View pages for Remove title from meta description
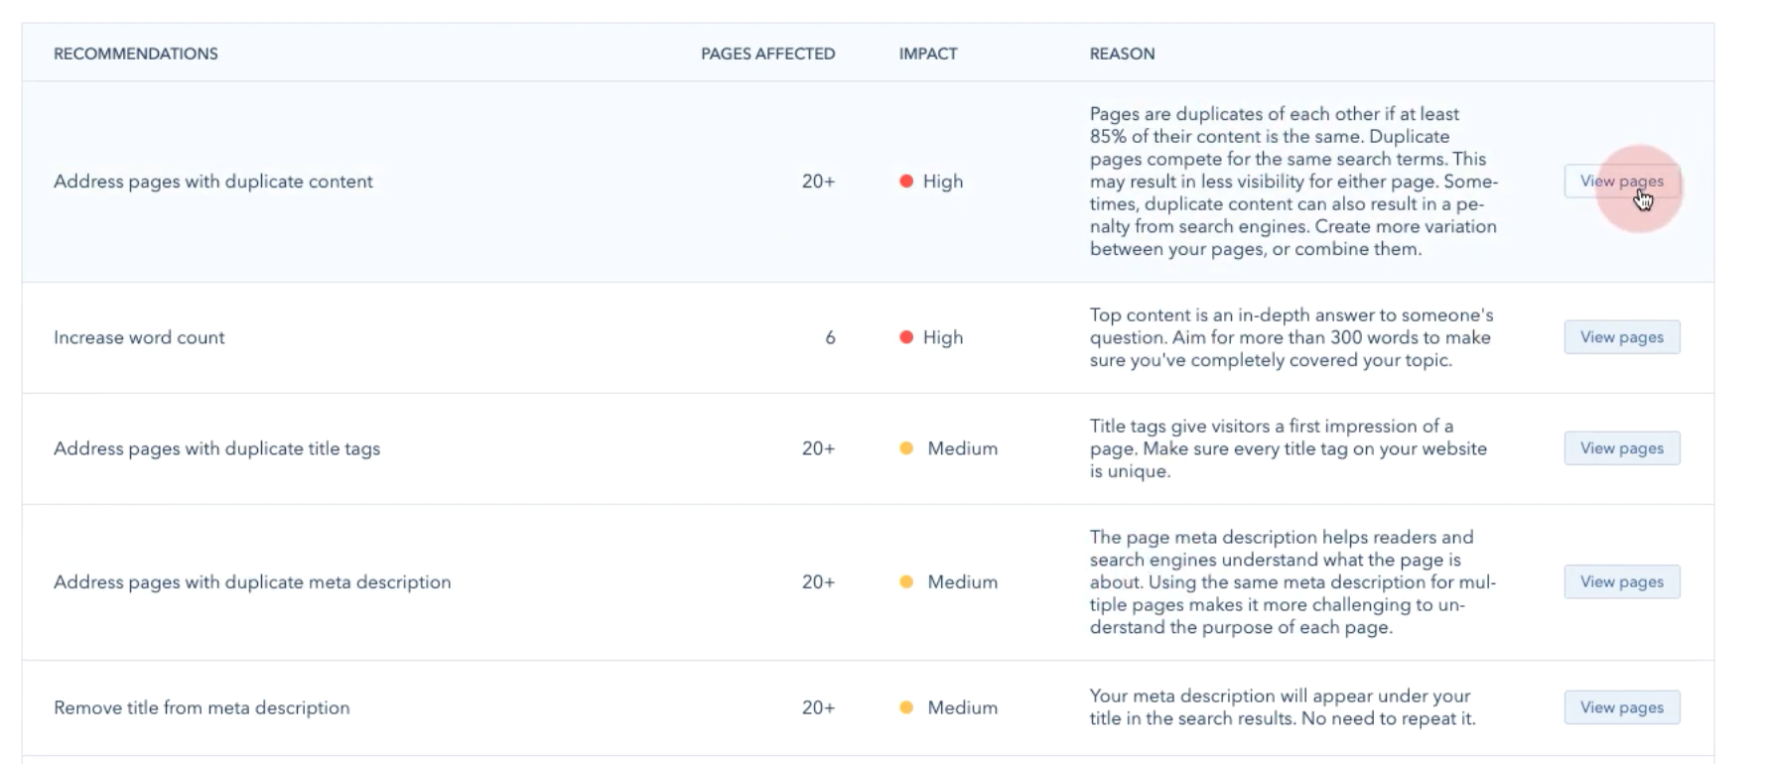Screen dimensions: 1767x764 [1622, 707]
